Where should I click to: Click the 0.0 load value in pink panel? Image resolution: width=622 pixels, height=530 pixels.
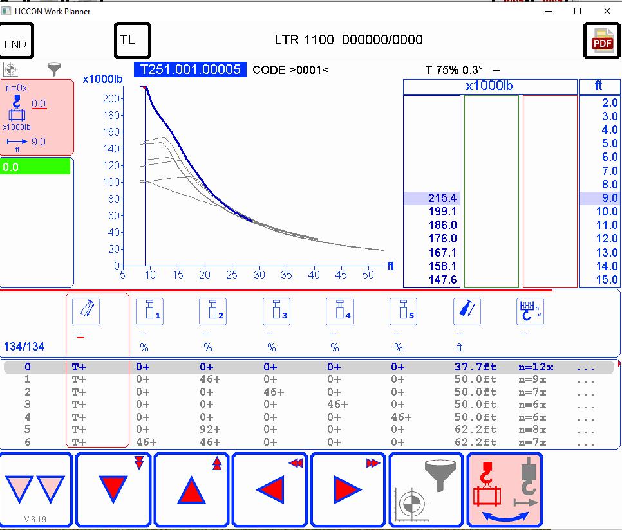(x=39, y=104)
